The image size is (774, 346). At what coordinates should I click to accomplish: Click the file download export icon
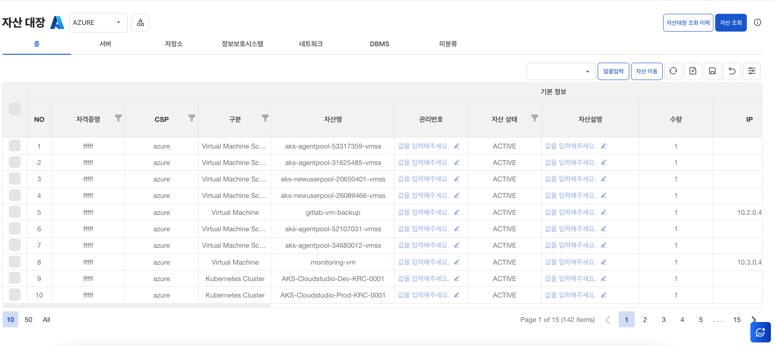693,71
